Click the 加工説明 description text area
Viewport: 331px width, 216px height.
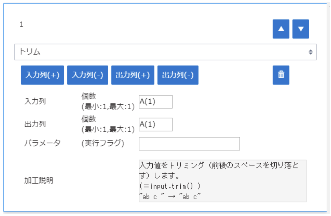tap(222, 181)
